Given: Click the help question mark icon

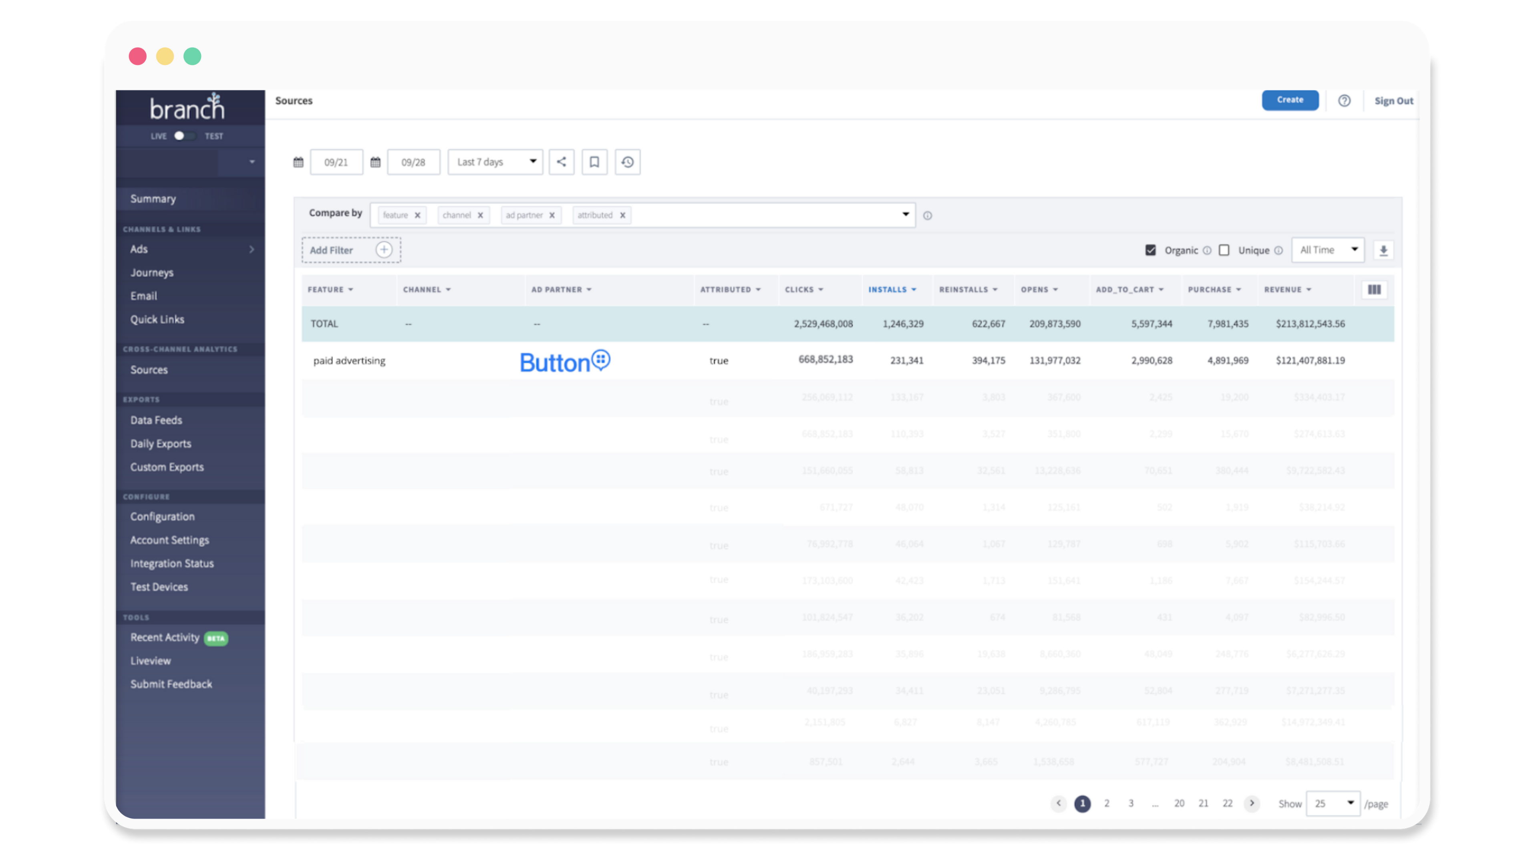Looking at the screenshot, I should click(x=1344, y=100).
